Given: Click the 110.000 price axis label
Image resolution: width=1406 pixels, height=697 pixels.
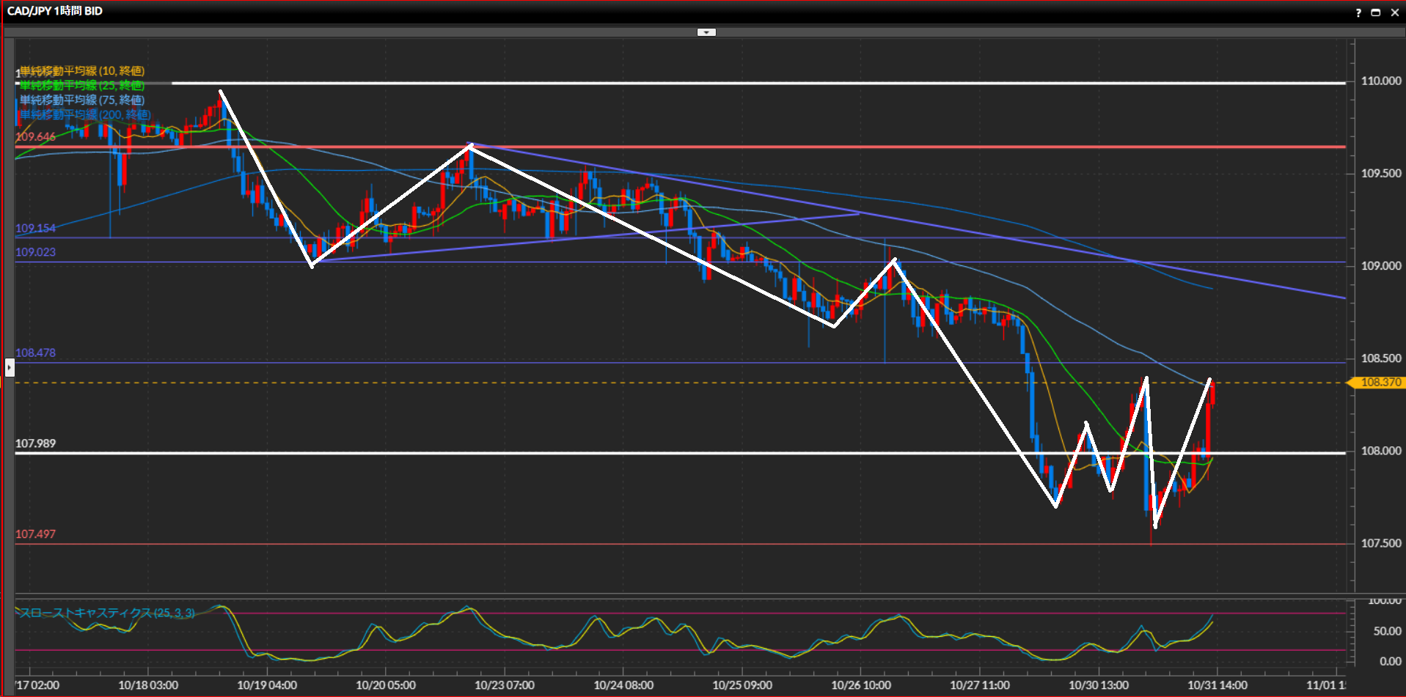Looking at the screenshot, I should point(1380,81).
